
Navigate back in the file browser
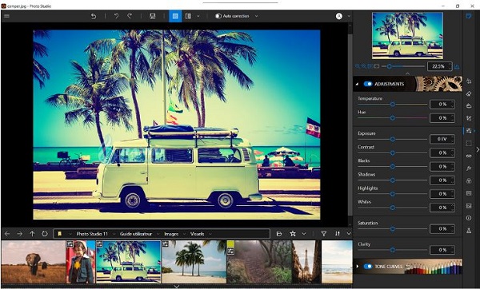(7, 234)
